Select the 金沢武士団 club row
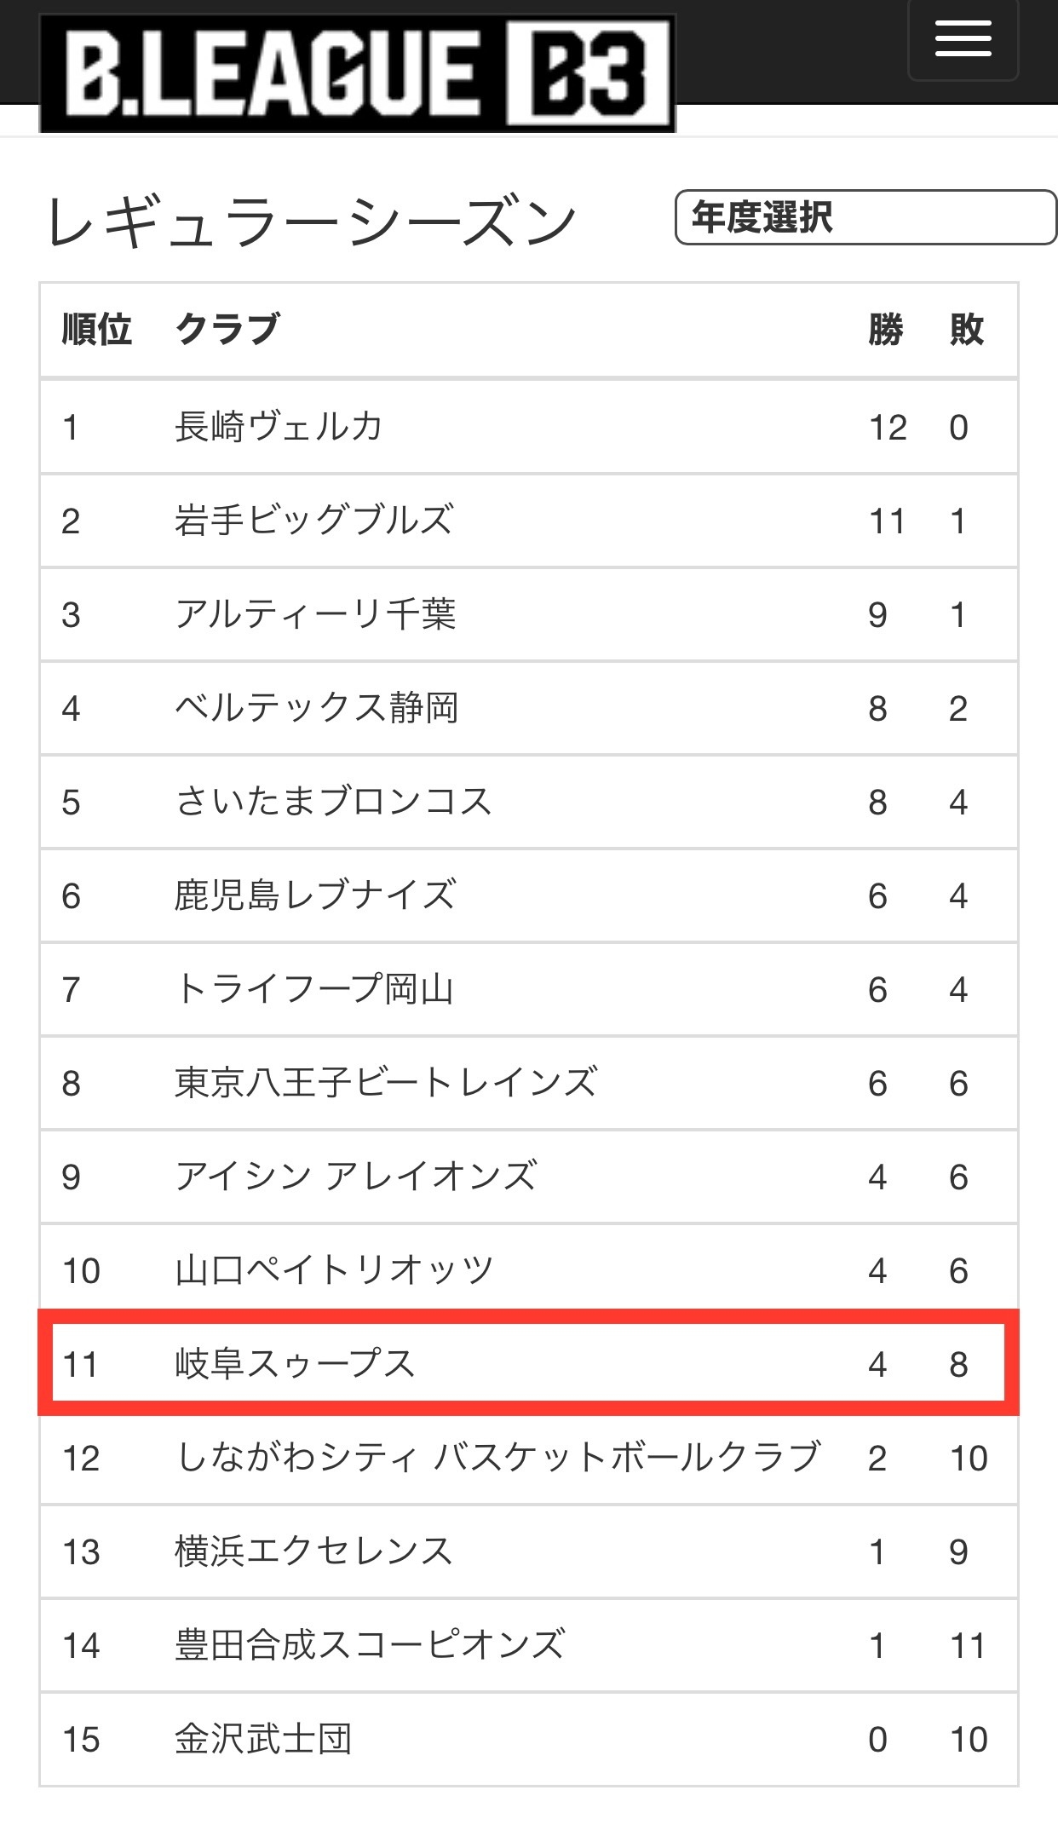 [528, 1739]
